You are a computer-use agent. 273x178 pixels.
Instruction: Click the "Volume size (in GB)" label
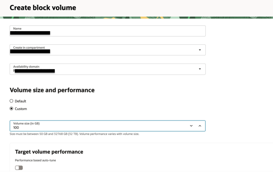coord(26,124)
